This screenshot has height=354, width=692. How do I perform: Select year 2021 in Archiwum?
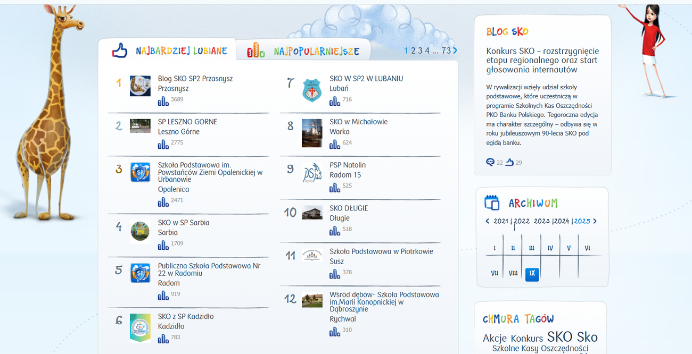tap(501, 221)
